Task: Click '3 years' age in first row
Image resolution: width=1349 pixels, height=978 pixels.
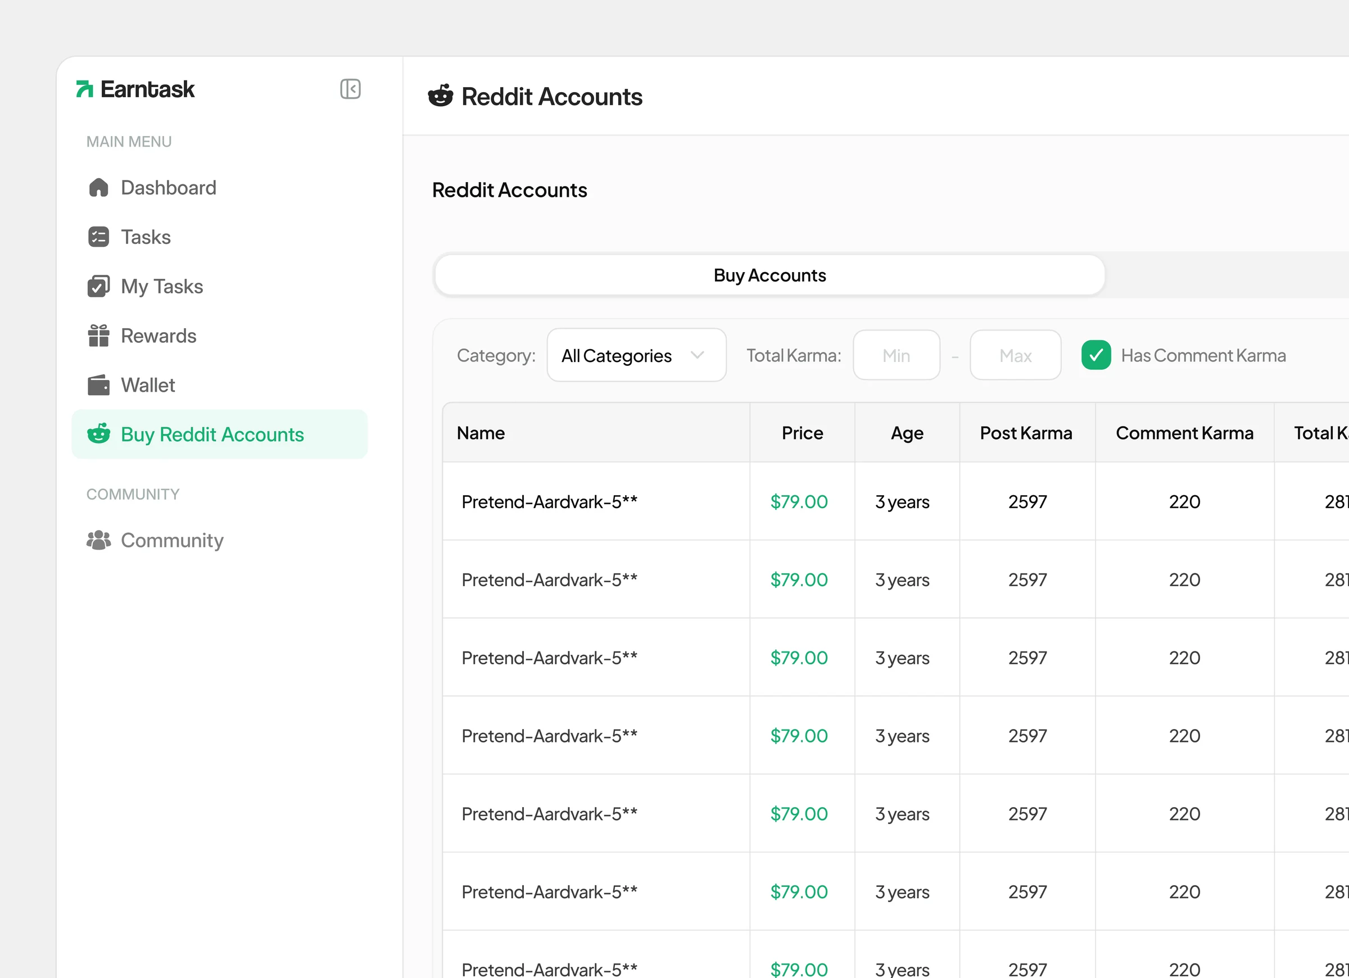Action: 902,501
